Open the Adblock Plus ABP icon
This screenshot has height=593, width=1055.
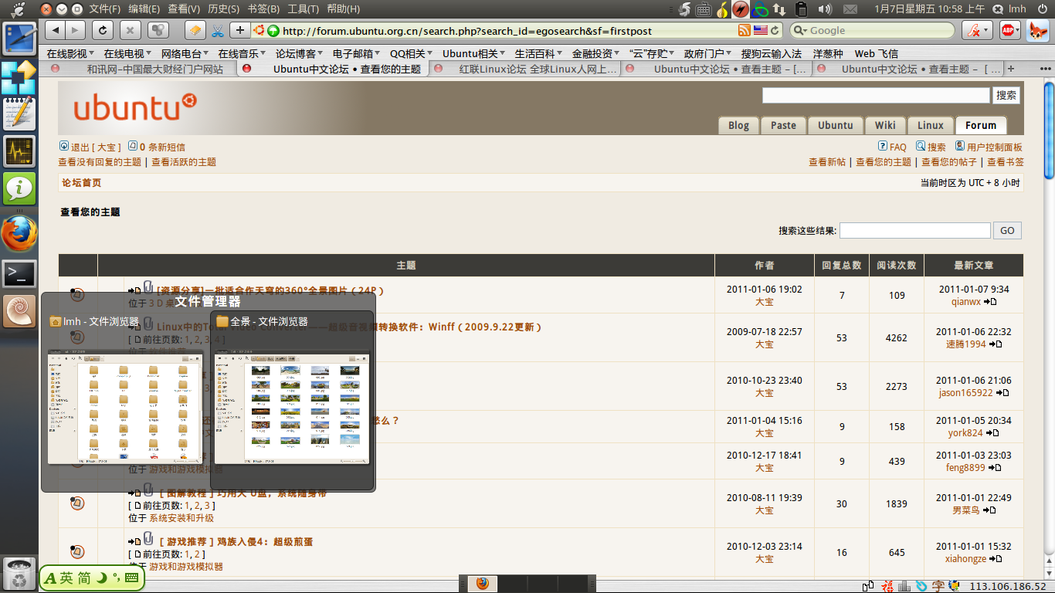tap(1010, 30)
